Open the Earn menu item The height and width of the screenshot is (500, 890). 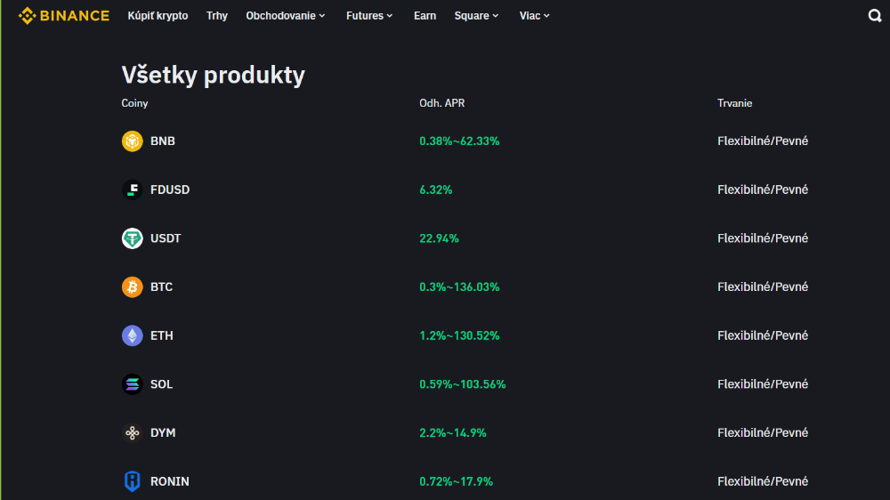click(425, 16)
